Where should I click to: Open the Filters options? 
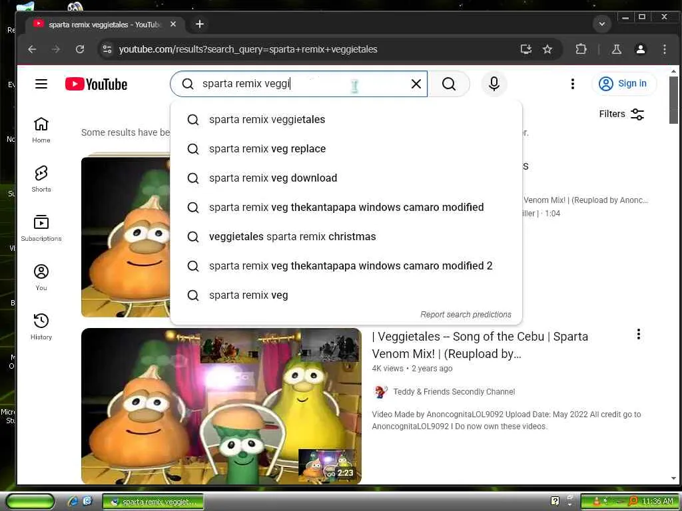pos(621,114)
